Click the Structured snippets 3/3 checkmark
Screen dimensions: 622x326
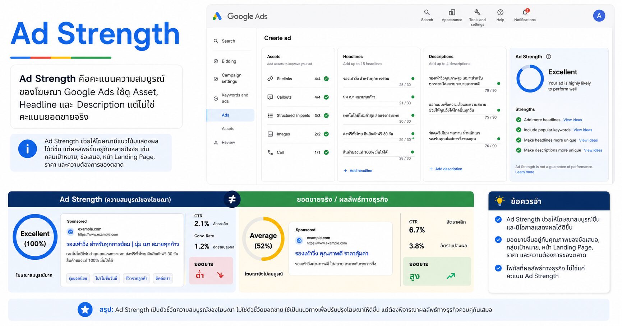pyautogui.click(x=326, y=115)
